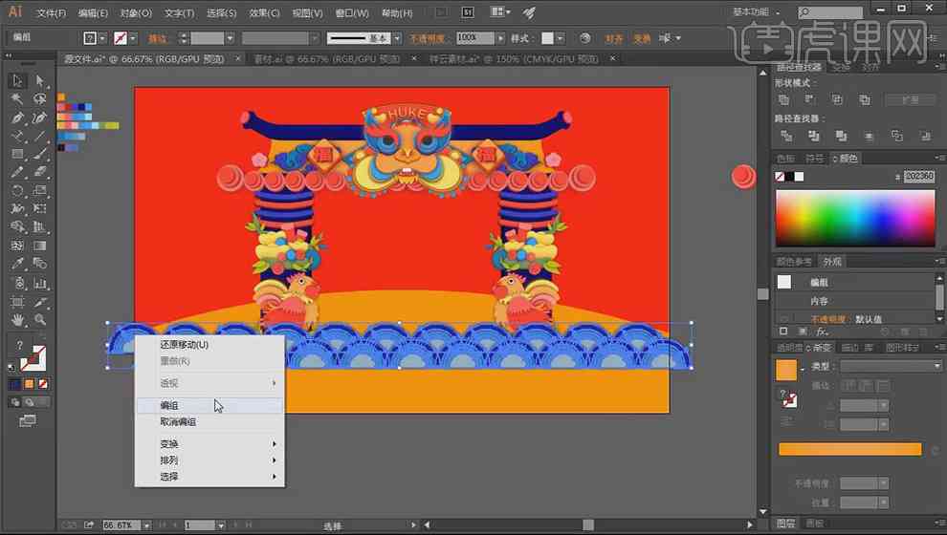947x535 pixels.
Task: Select the Pencil tool
Action: (x=17, y=173)
